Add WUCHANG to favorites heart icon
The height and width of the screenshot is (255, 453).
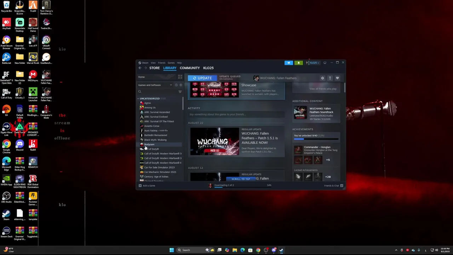point(337,78)
